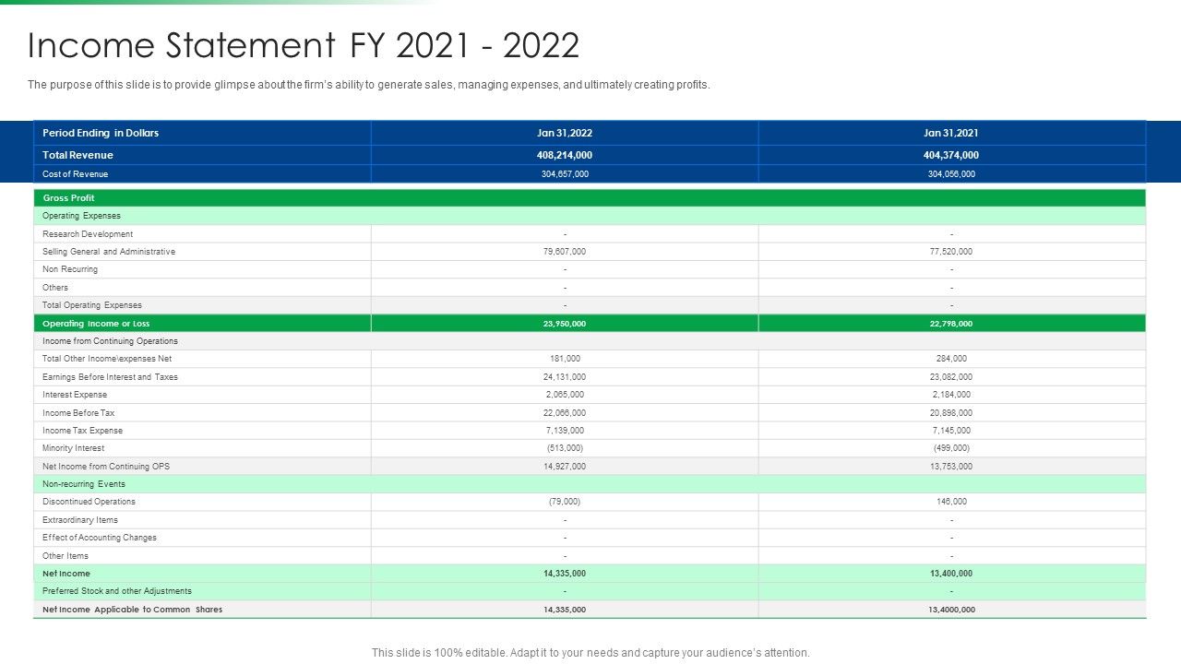1181x664 pixels.
Task: Select the Other Items row label
Action: pyautogui.click(x=66, y=556)
